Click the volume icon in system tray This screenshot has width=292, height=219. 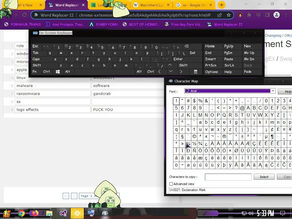(251, 213)
